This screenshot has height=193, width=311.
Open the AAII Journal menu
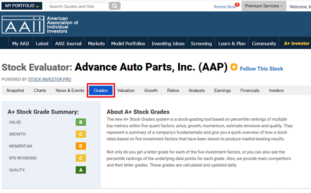[x=68, y=44]
